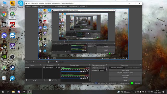This screenshot has width=167, height=94.
Task: Open Steam desktop shortcut
Action: 12,68
